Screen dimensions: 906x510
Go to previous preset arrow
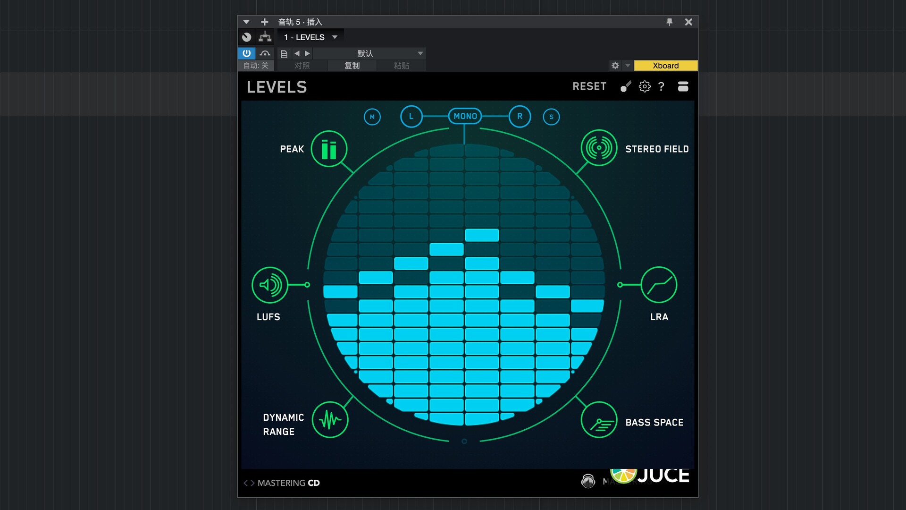(x=245, y=483)
